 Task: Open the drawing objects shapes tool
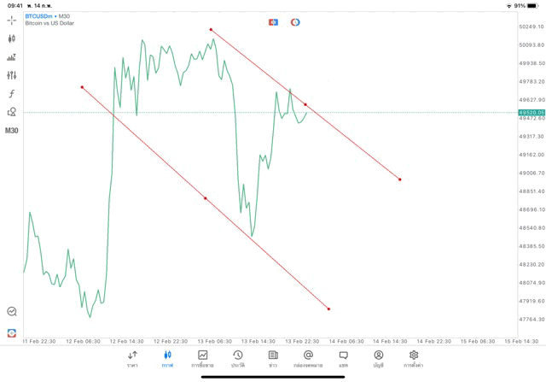pyautogui.click(x=12, y=112)
